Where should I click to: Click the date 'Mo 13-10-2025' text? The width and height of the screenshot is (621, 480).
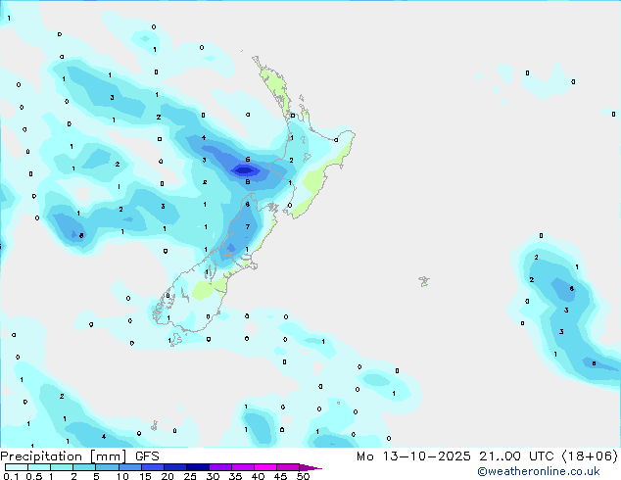(x=413, y=456)
